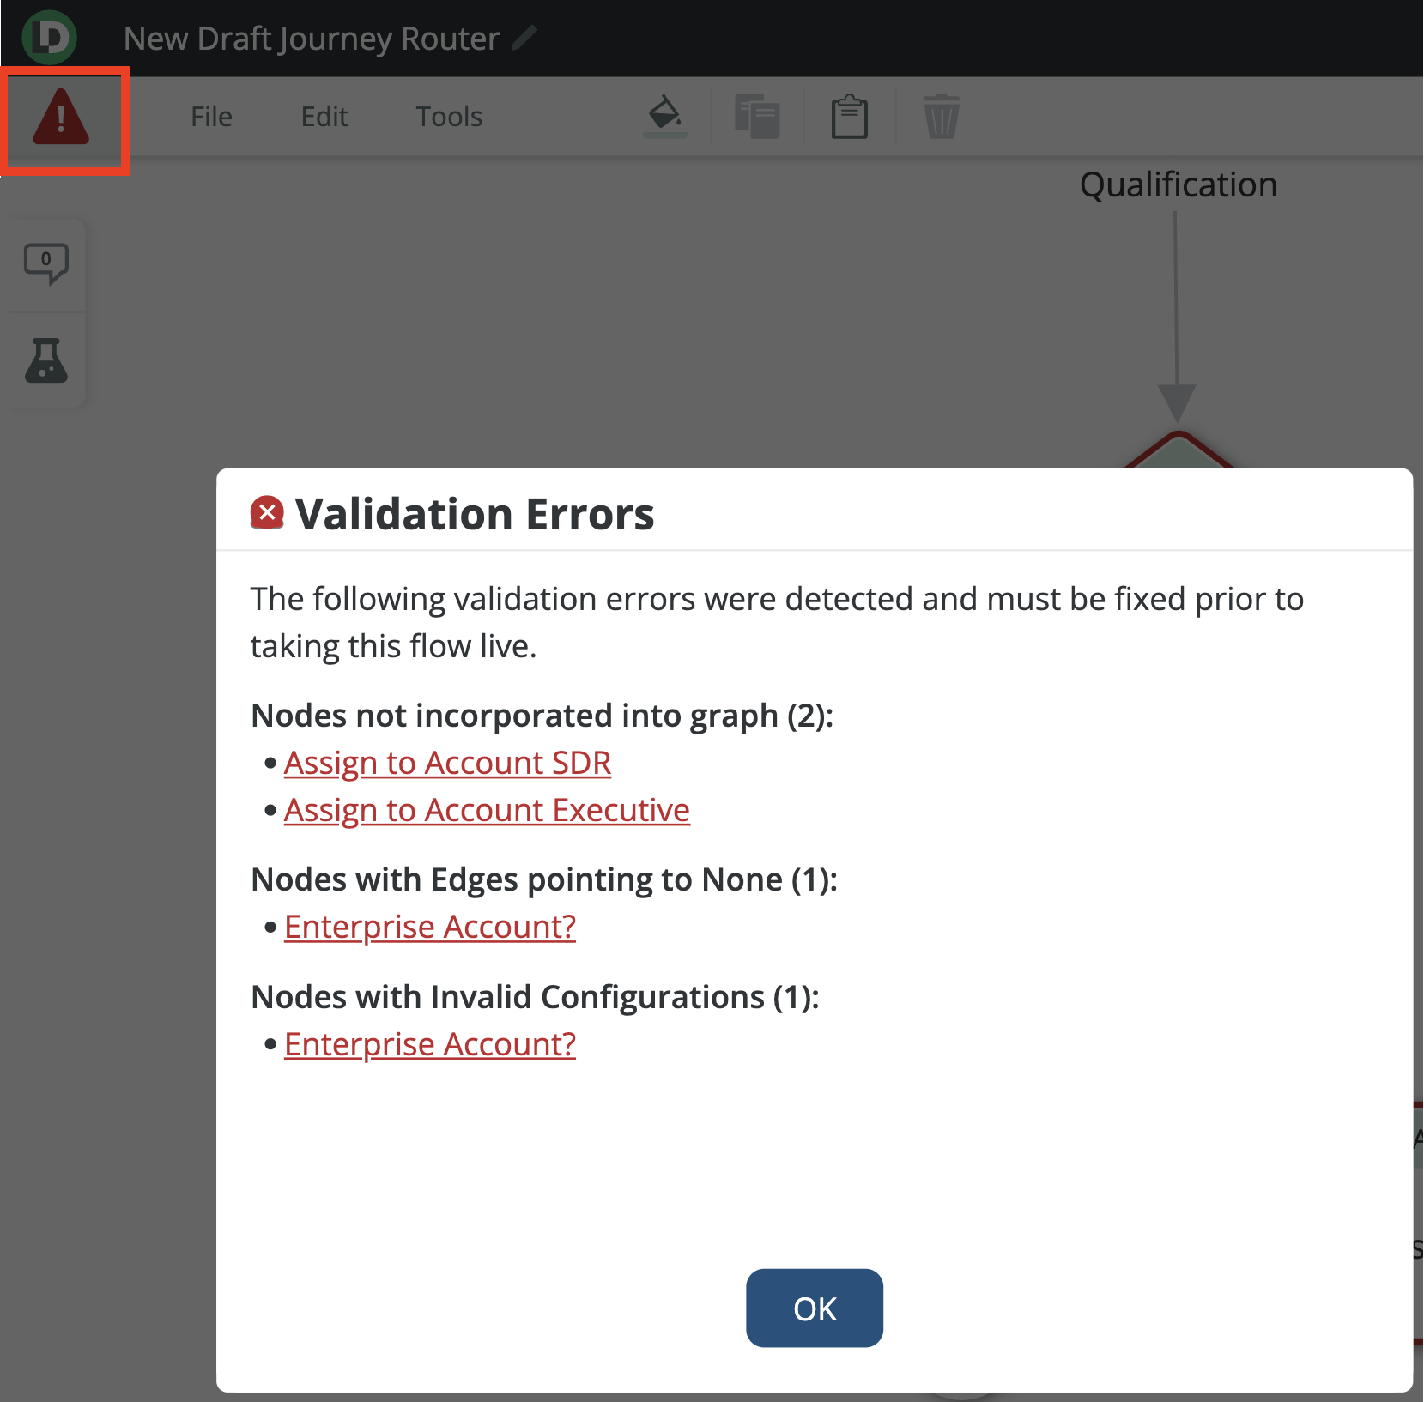Select the paint bucket fill icon

point(665,116)
